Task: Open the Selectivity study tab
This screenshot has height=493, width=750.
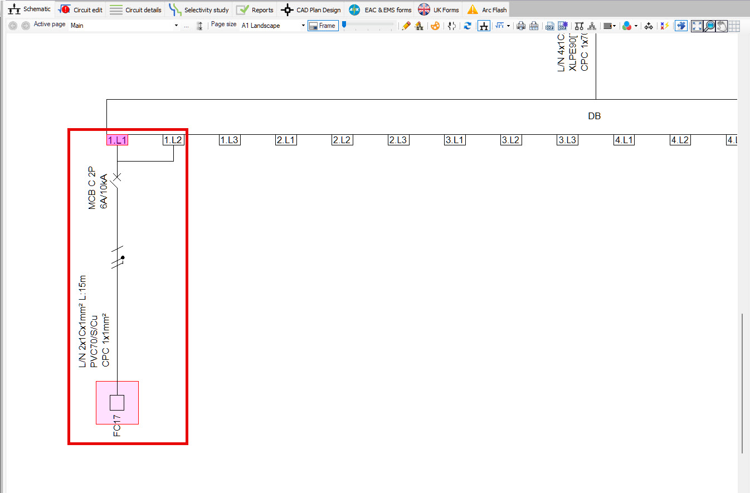Action: tap(199, 9)
